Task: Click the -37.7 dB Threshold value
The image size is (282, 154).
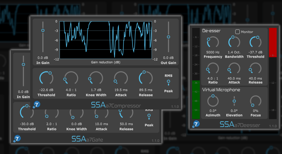Action: [255, 52]
